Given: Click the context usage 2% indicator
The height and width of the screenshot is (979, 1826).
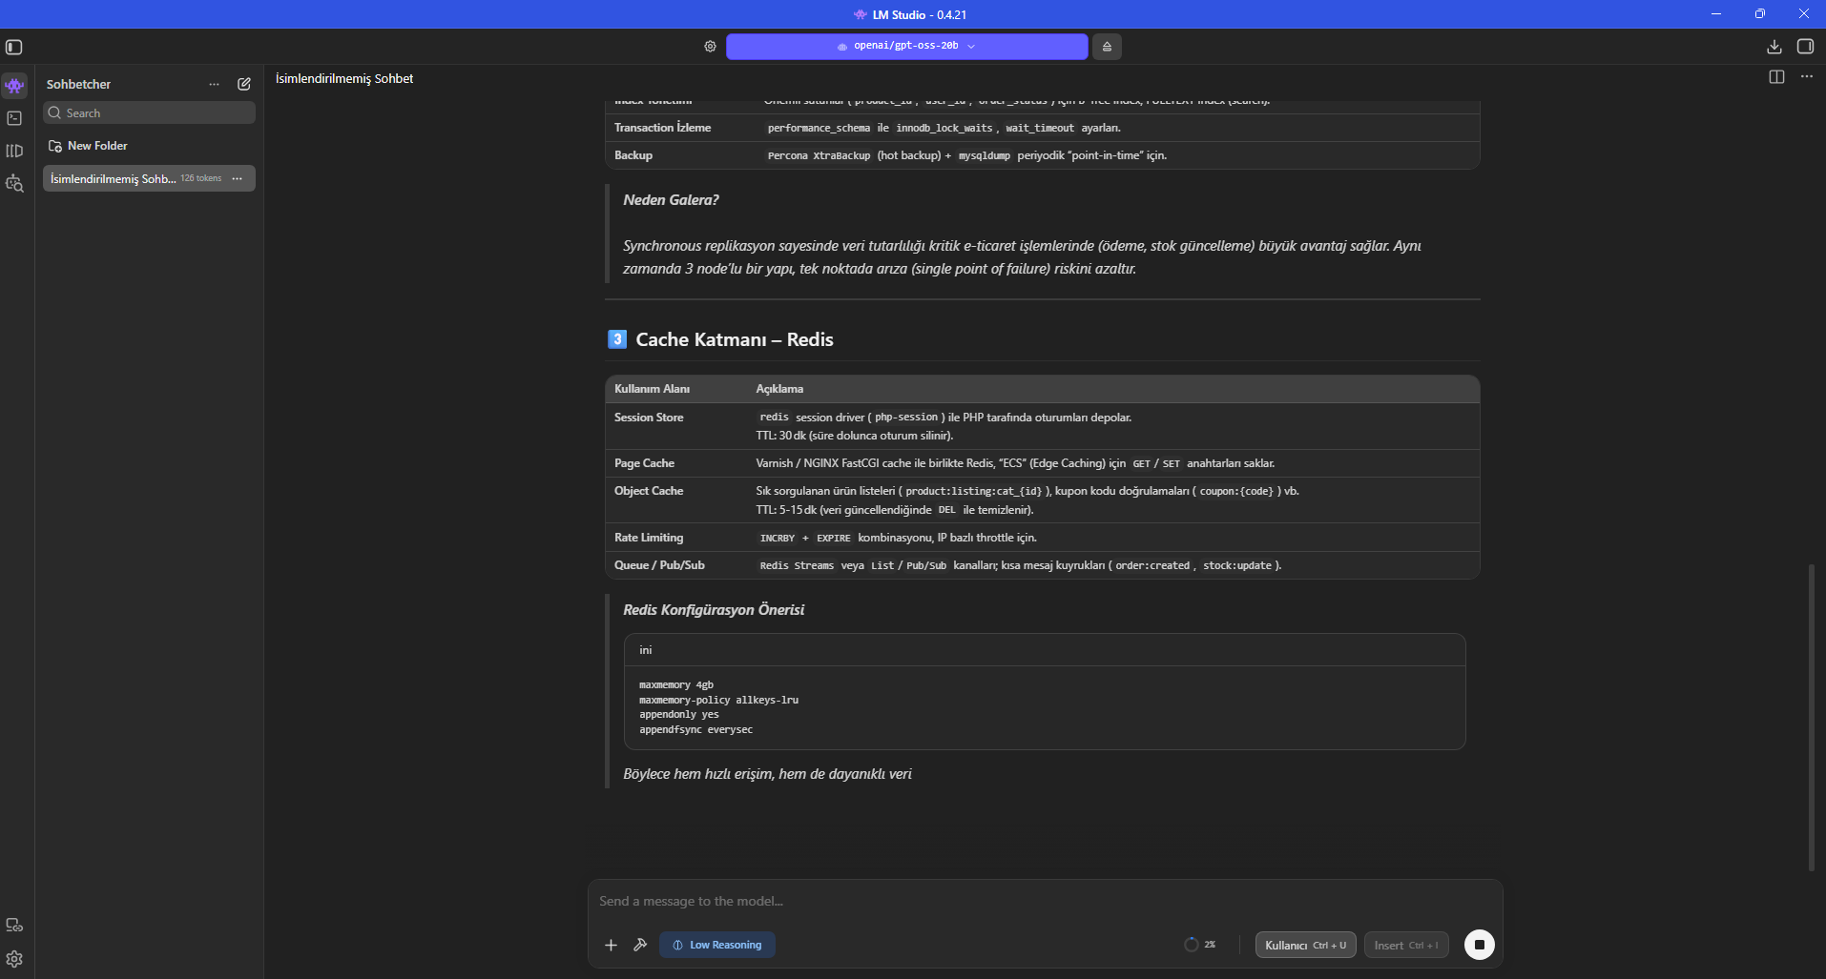Looking at the screenshot, I should coord(1200,945).
